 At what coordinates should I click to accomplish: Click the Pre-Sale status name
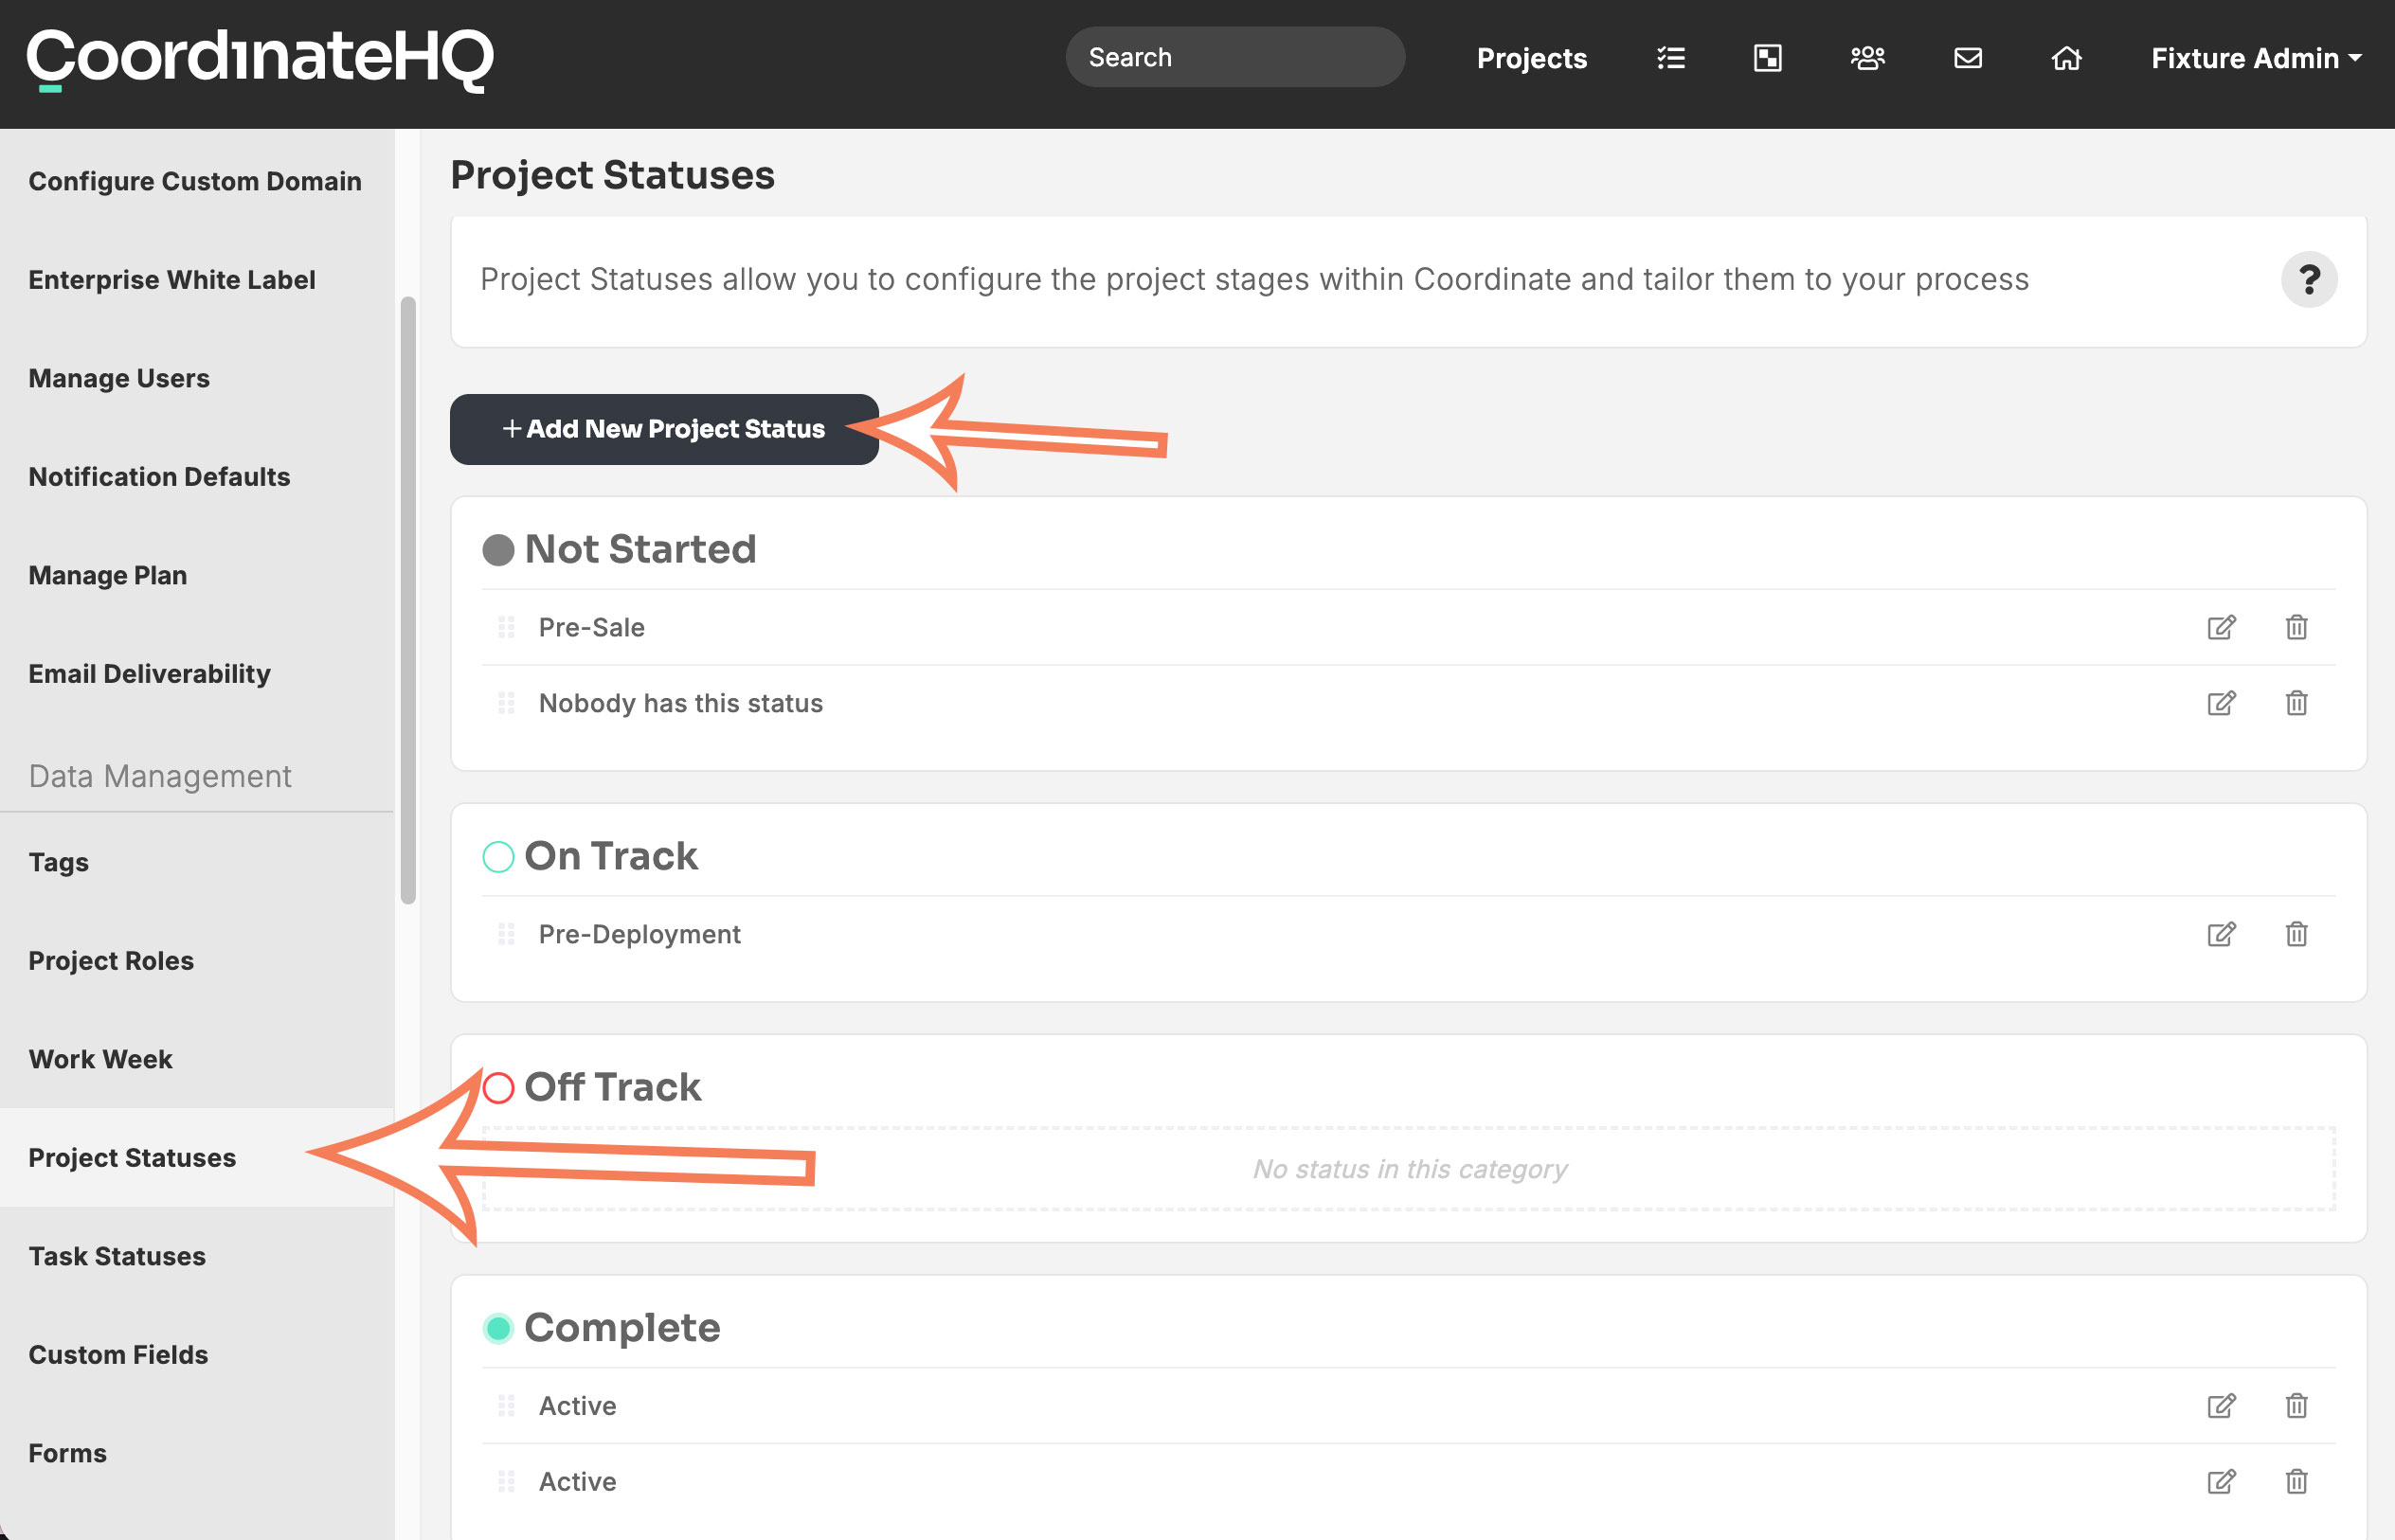[x=591, y=627]
